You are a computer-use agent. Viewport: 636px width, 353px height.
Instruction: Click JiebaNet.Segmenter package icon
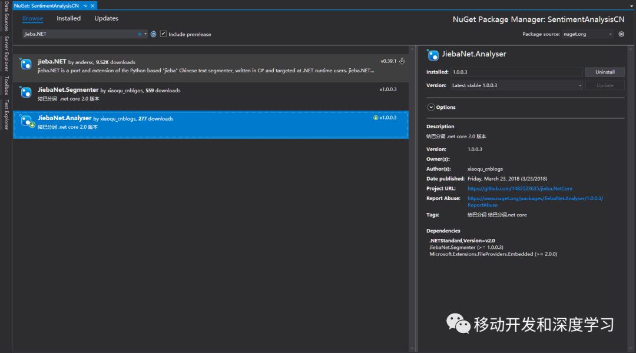(26, 92)
